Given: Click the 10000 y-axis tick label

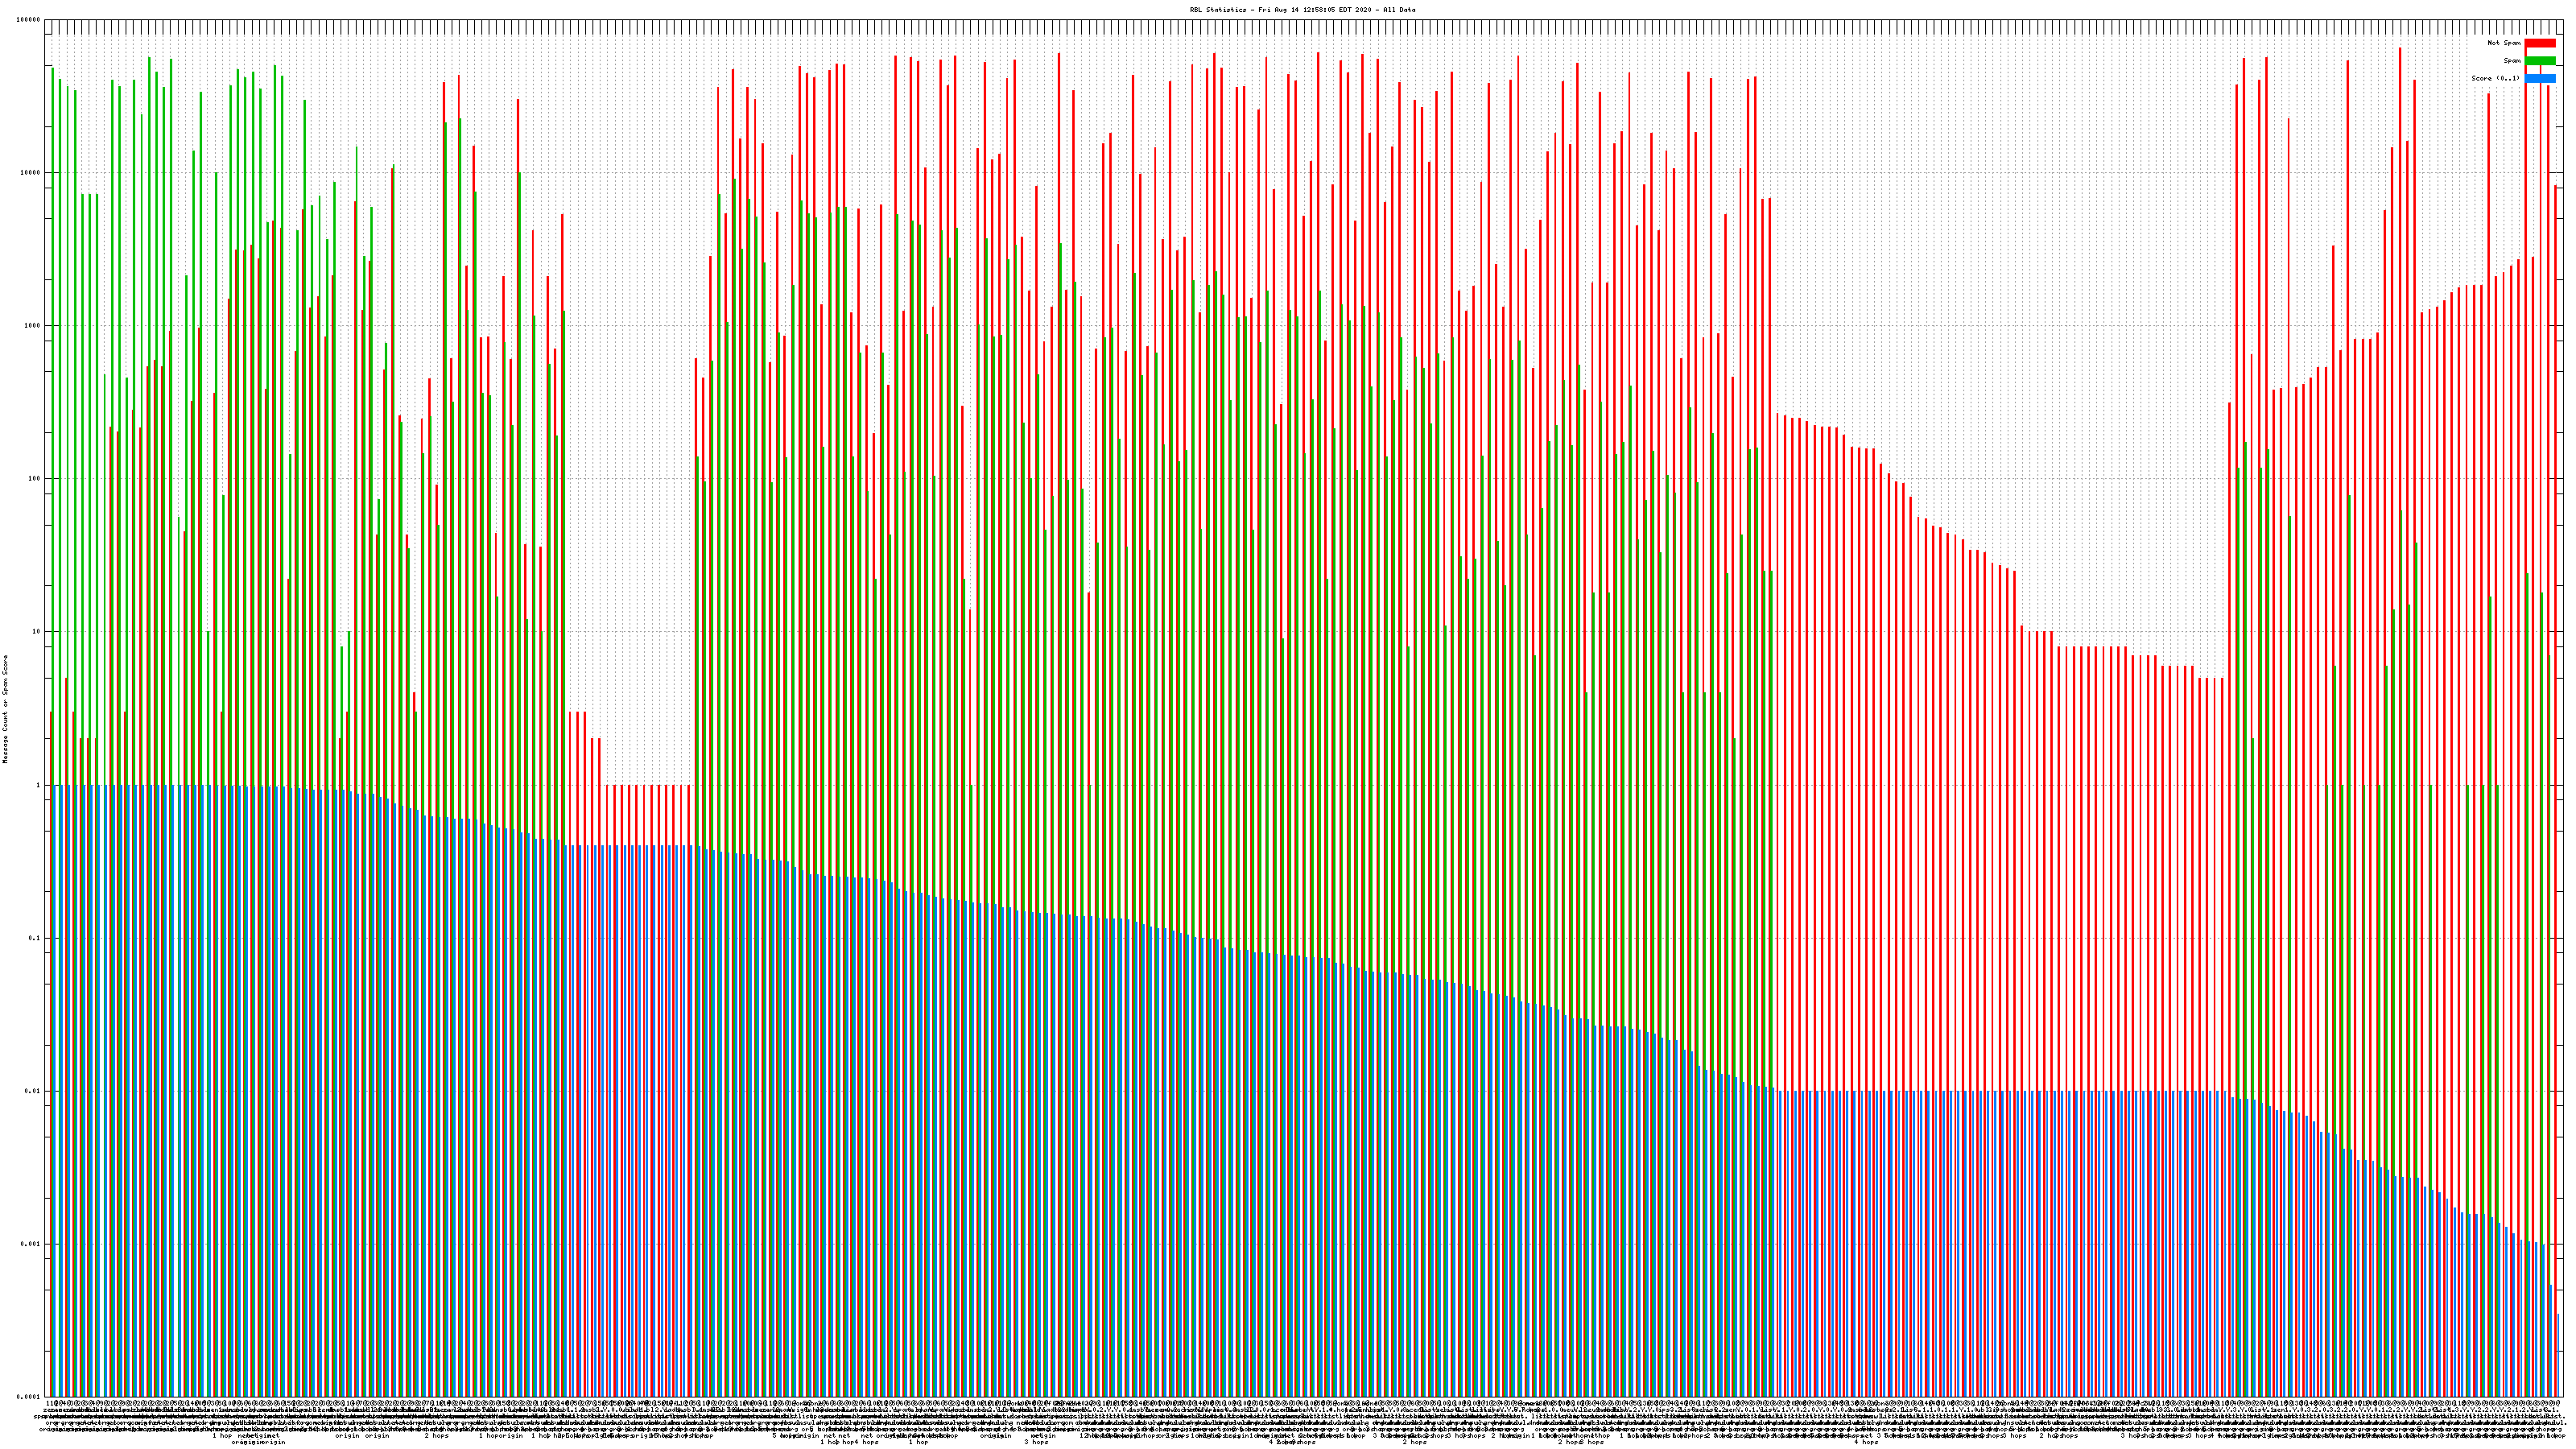Looking at the screenshot, I should click(31, 173).
